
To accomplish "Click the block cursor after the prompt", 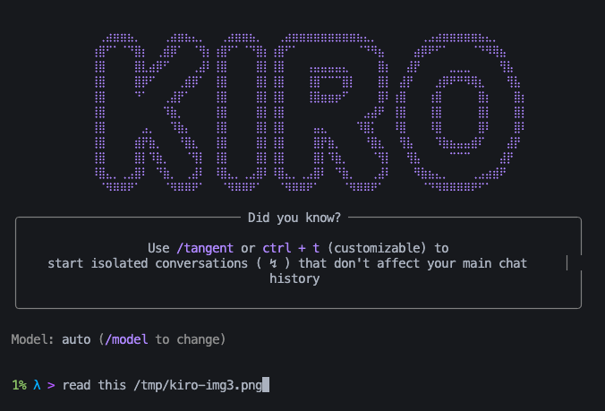I will coord(266,385).
